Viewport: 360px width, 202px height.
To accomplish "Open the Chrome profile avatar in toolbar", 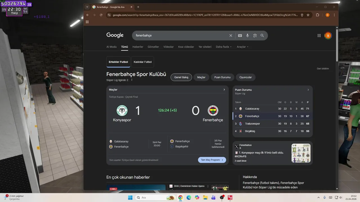I will [x=327, y=15].
